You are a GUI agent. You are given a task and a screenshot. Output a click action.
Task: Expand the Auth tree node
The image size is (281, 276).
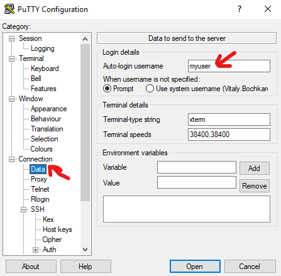(x=35, y=250)
